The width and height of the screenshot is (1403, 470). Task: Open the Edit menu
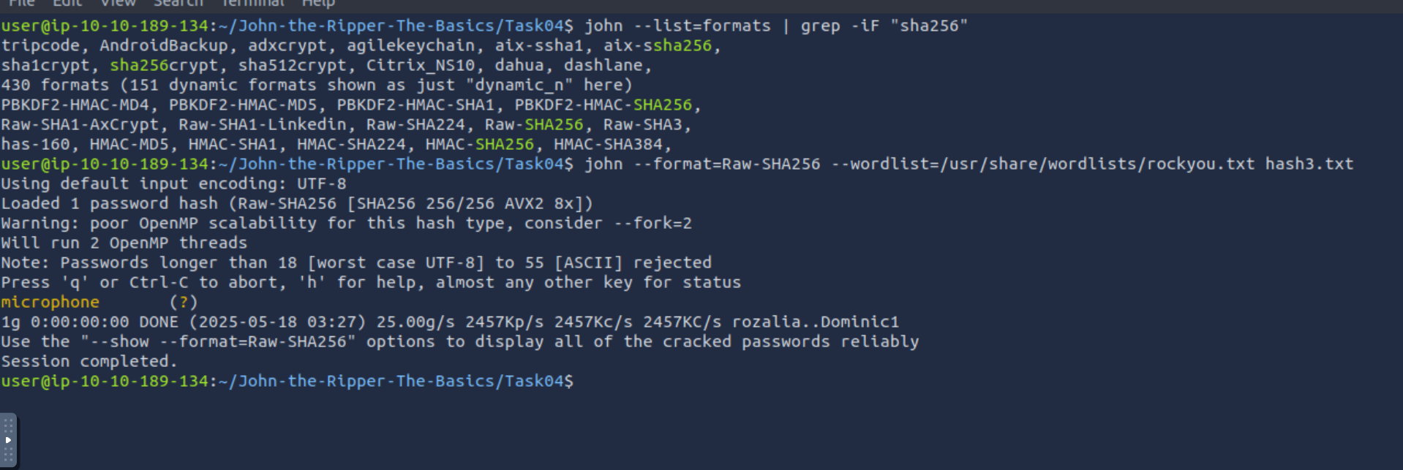point(67,3)
